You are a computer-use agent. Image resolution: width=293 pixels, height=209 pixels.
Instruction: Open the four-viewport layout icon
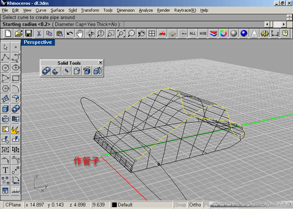152,33
